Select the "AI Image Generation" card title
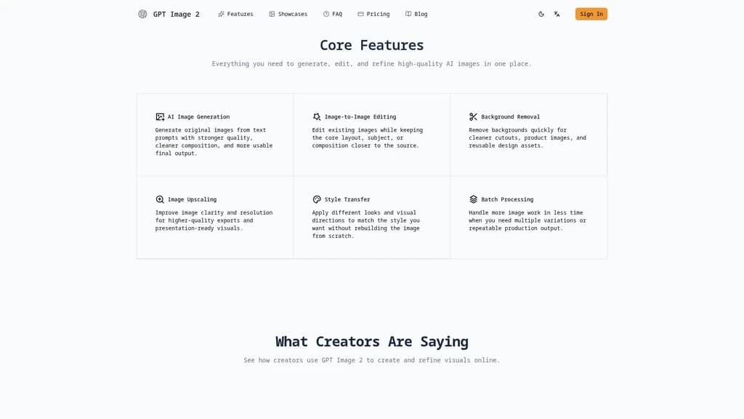The image size is (744, 419). tap(198, 117)
